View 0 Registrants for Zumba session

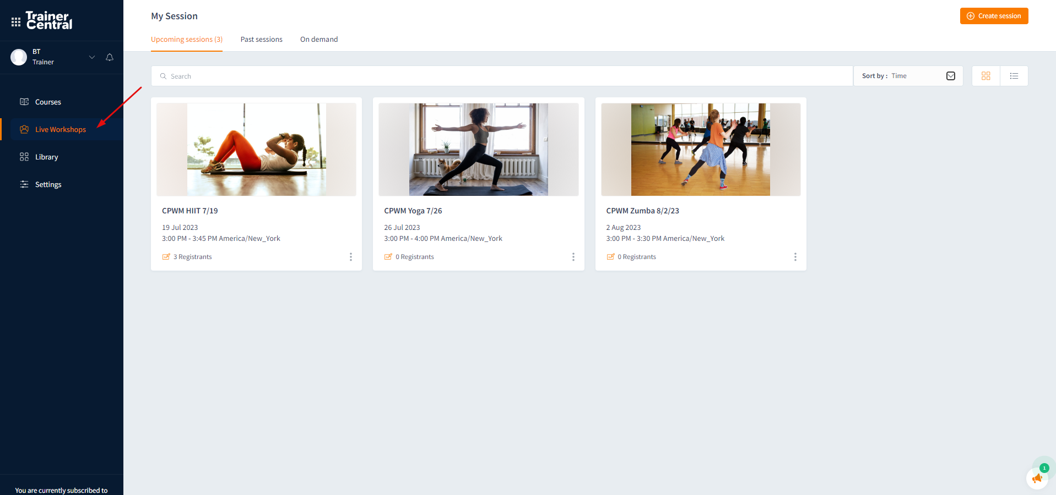pyautogui.click(x=631, y=257)
